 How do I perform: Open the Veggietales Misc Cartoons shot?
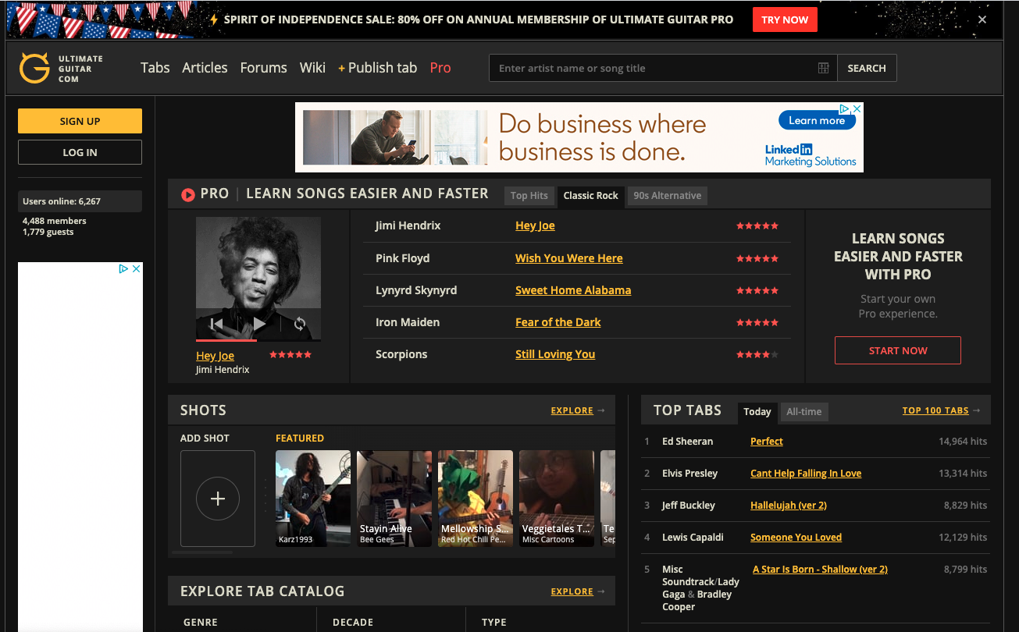tap(557, 499)
